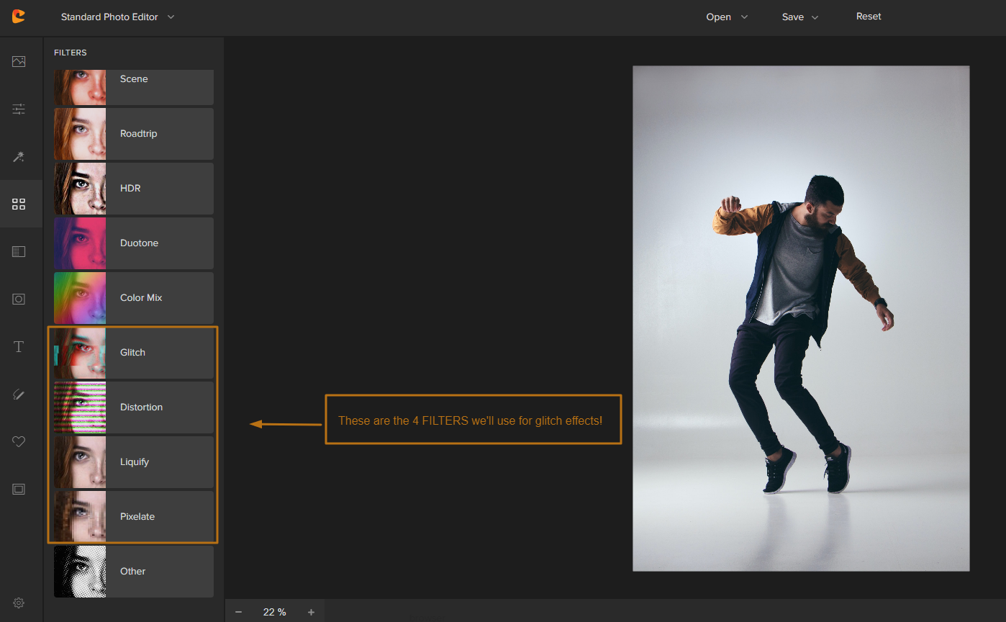The image size is (1006, 622).
Task: Zoom in with the plus button
Action: point(311,612)
